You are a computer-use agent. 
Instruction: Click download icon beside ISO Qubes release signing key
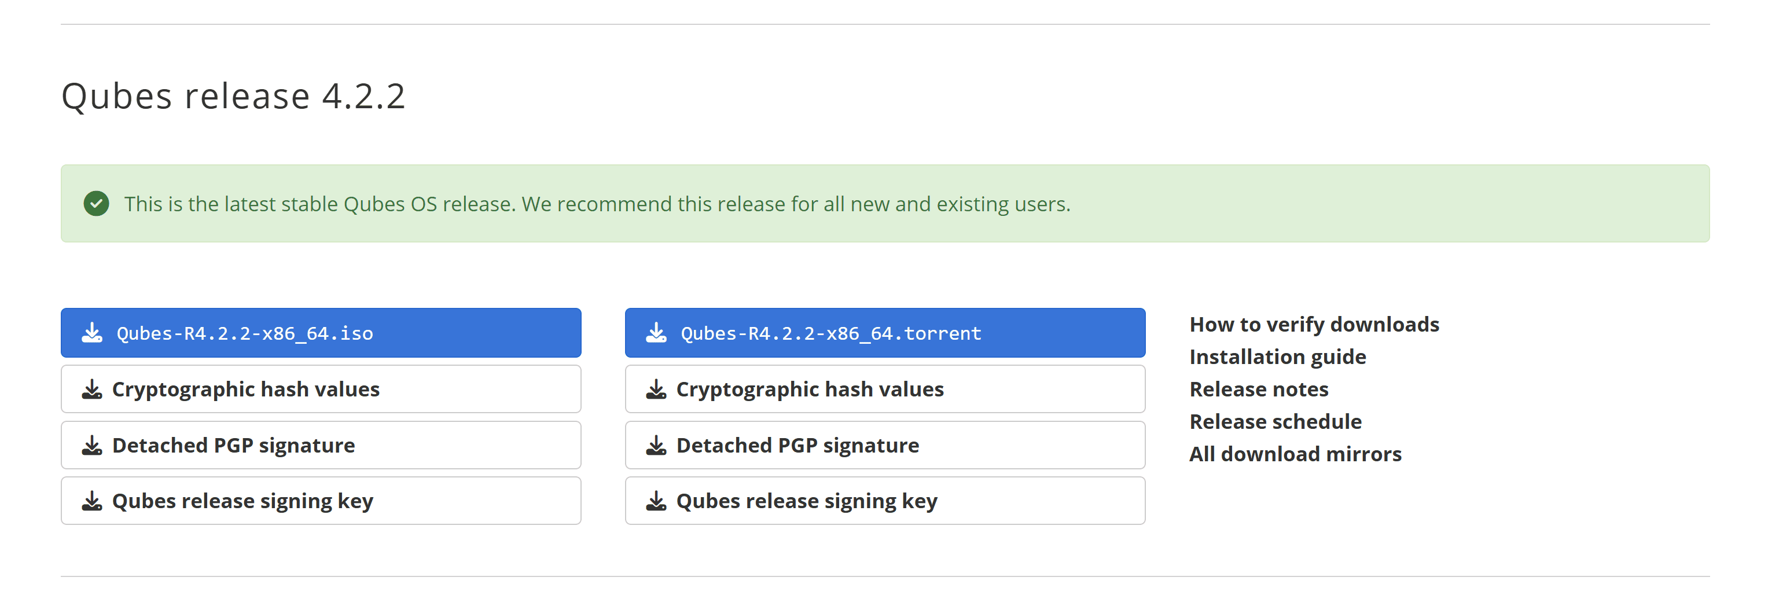coord(92,502)
